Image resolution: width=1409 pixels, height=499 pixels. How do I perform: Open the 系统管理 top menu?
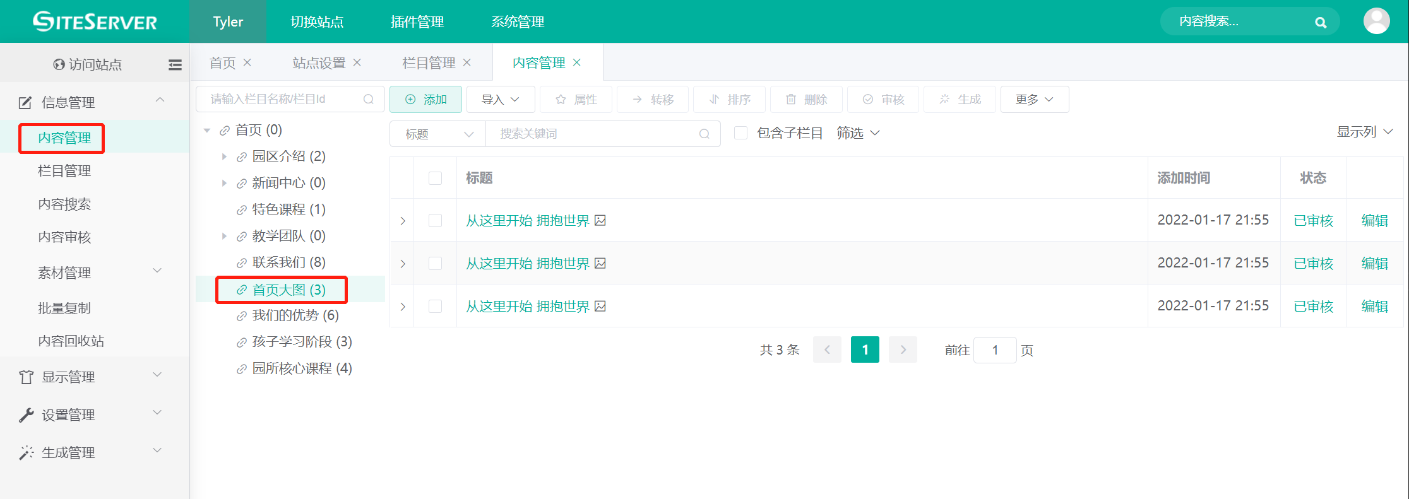tap(518, 21)
